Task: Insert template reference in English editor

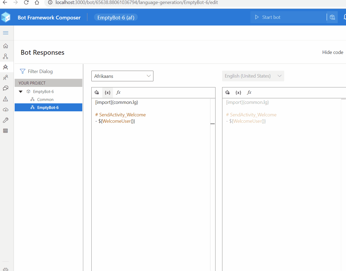Action: (x=227, y=92)
